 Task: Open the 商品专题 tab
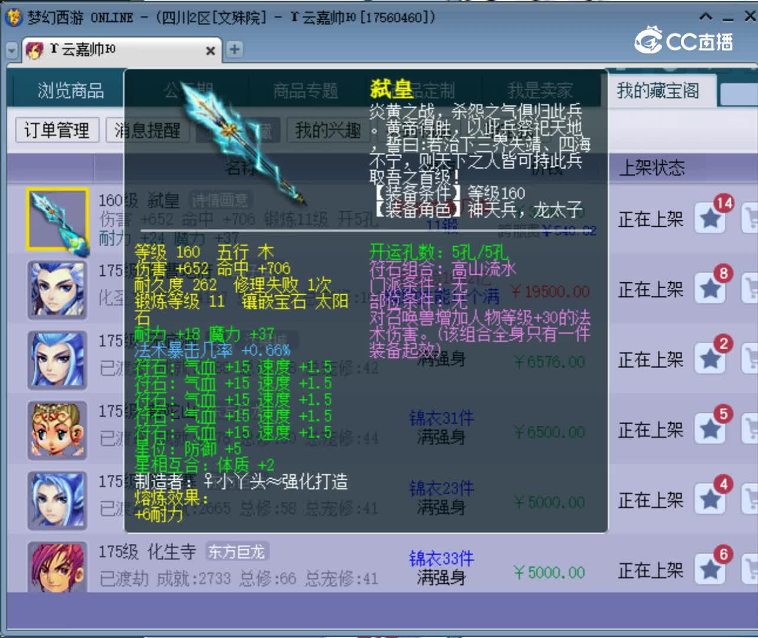click(x=306, y=91)
